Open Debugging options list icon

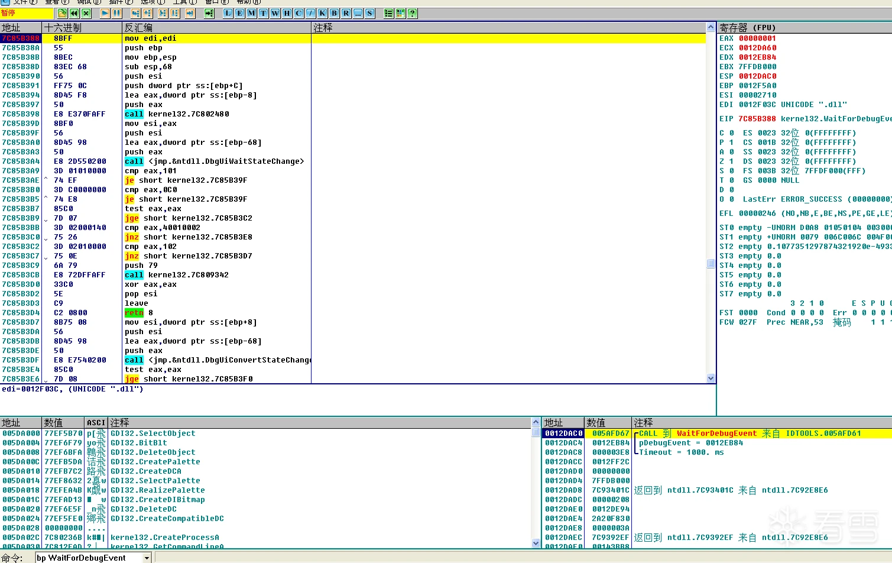pos(388,13)
